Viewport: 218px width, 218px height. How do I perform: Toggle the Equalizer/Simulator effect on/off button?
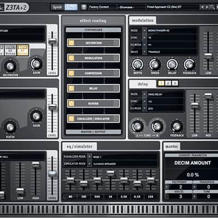71,119
